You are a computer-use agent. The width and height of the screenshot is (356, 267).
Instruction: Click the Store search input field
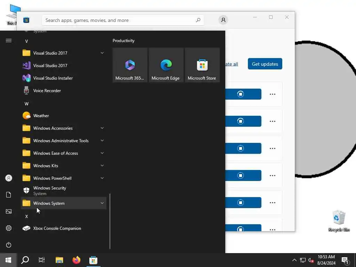tap(123, 20)
